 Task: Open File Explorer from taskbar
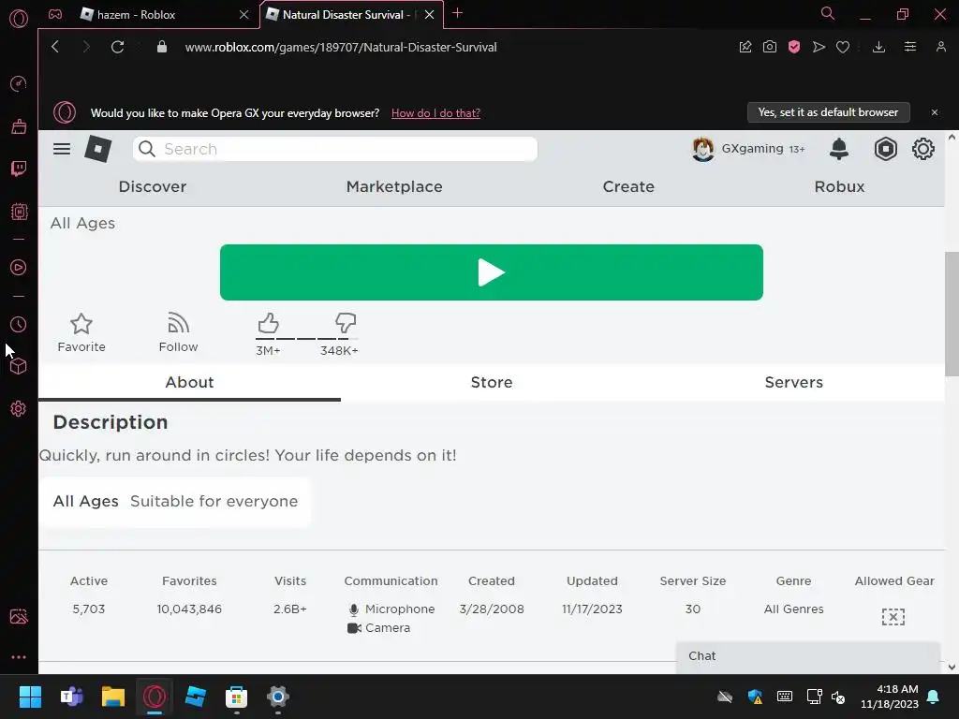coord(113,697)
